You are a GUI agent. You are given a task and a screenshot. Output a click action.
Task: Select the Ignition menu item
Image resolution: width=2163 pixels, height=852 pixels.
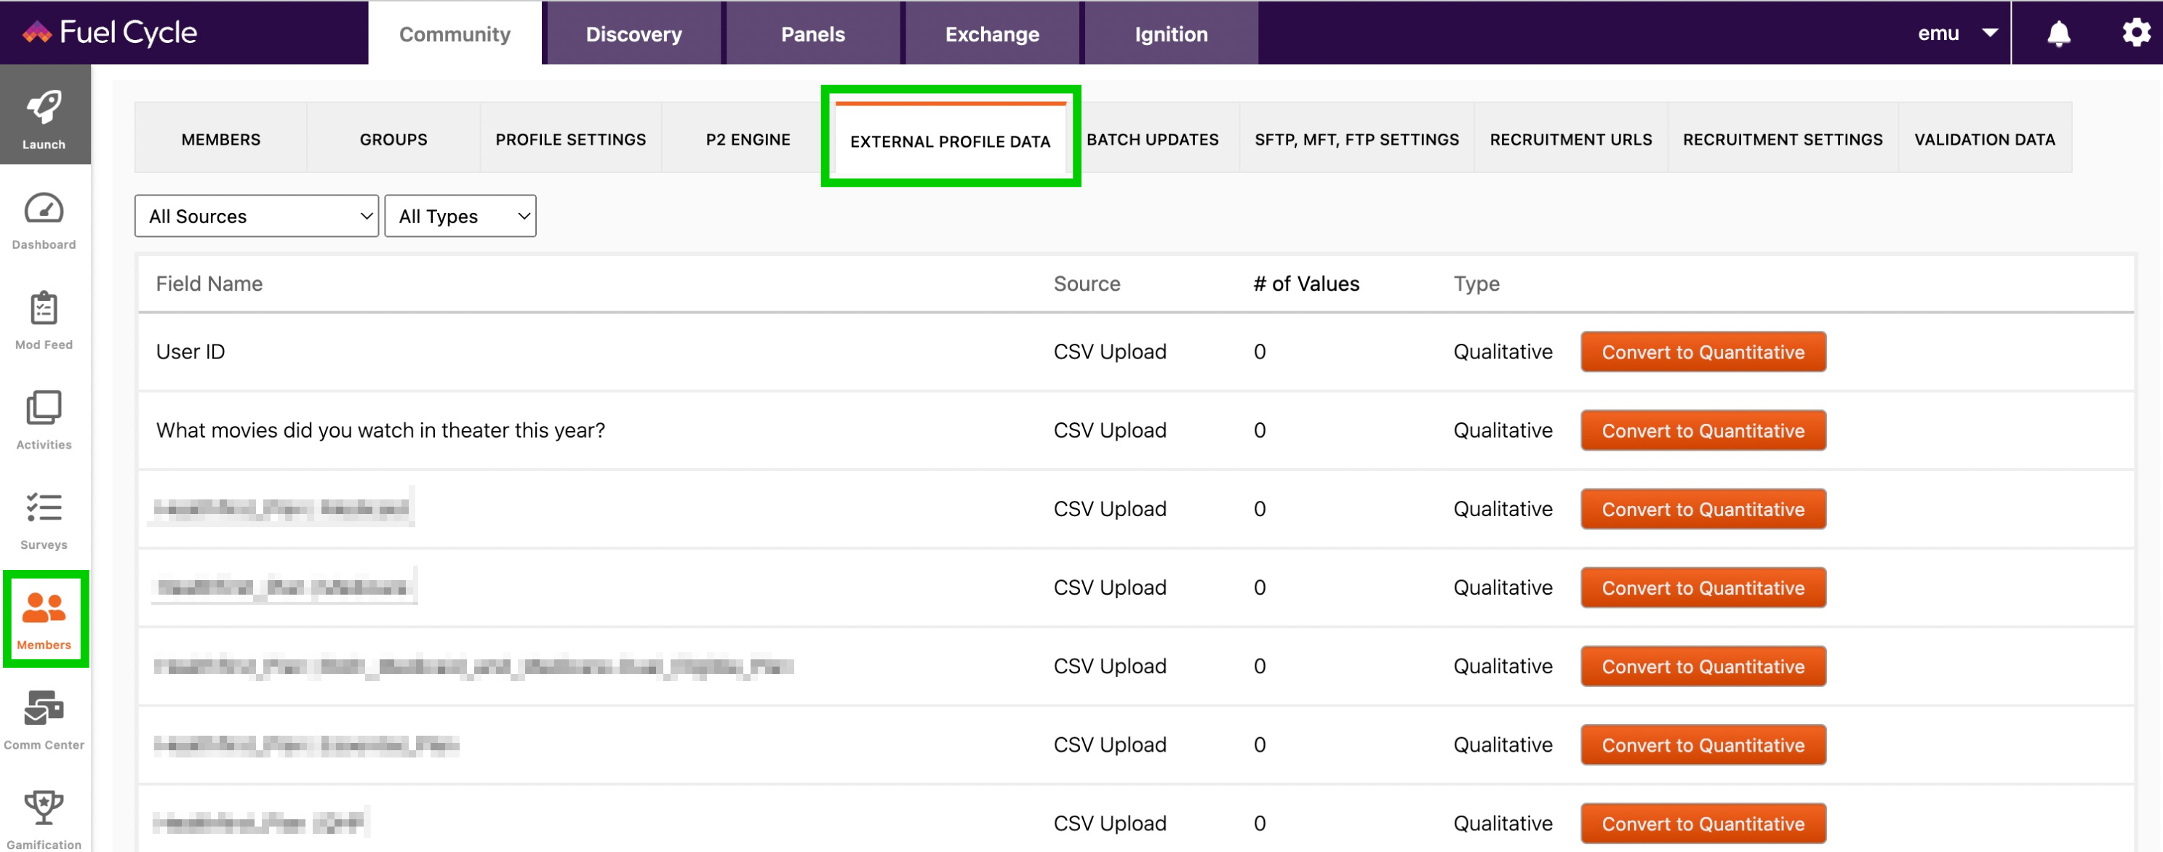click(x=1170, y=33)
